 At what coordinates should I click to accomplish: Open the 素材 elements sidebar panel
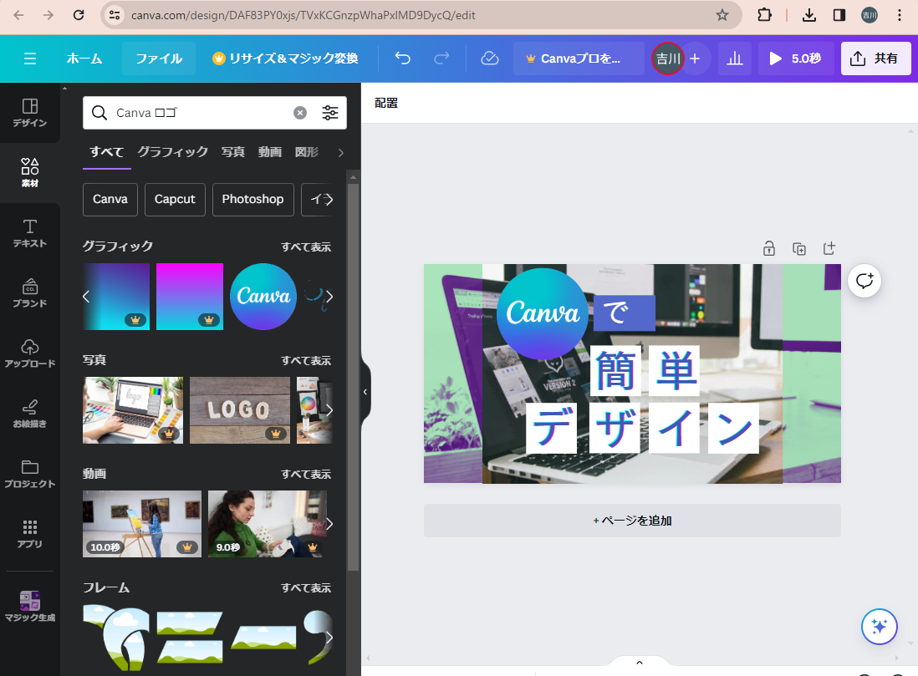[x=29, y=171]
